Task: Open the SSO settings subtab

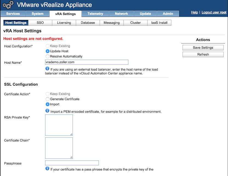Action: pyautogui.click(x=40, y=23)
